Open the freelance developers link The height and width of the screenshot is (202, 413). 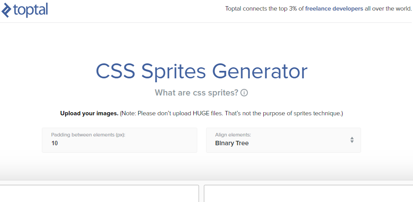click(x=334, y=9)
